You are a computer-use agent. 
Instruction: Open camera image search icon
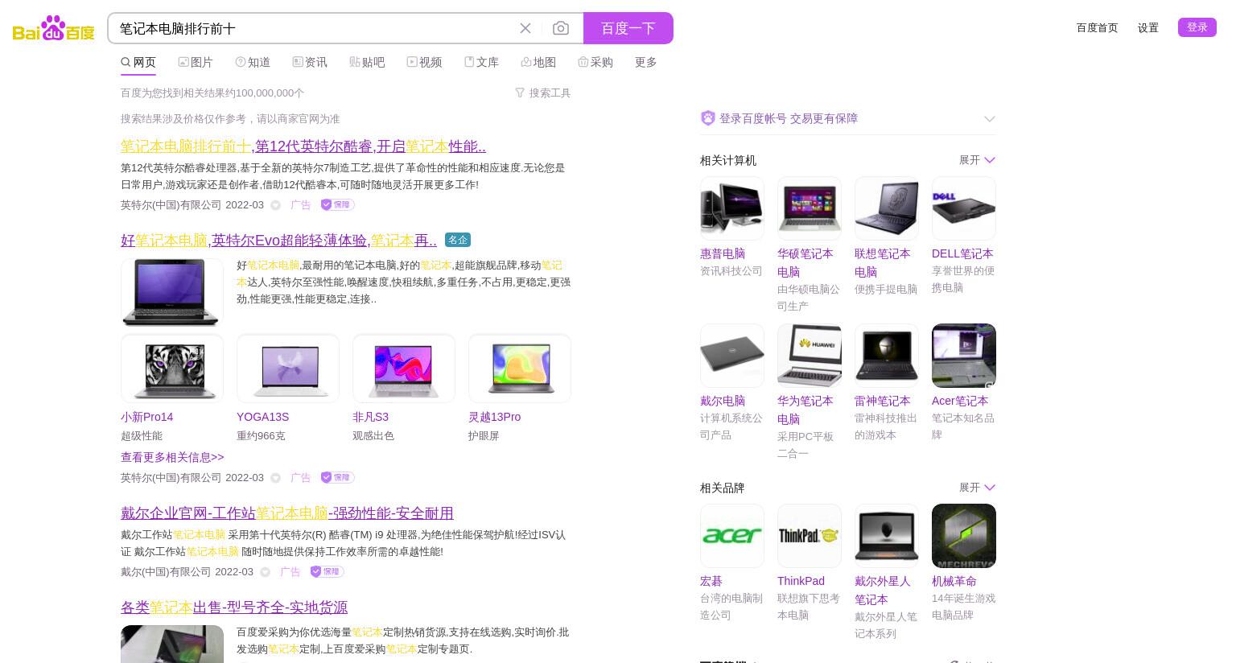pyautogui.click(x=561, y=28)
